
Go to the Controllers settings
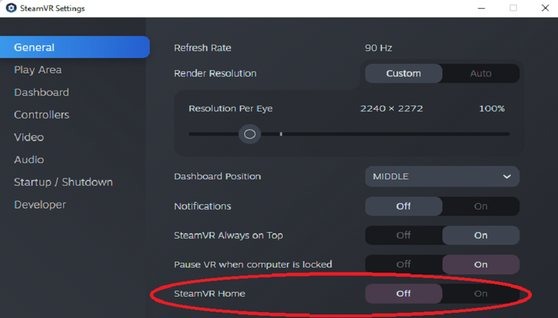point(42,115)
